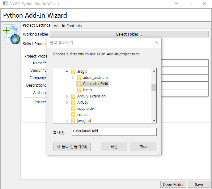
Task: Click the ARCpy folder icon
Action: pos(73,102)
